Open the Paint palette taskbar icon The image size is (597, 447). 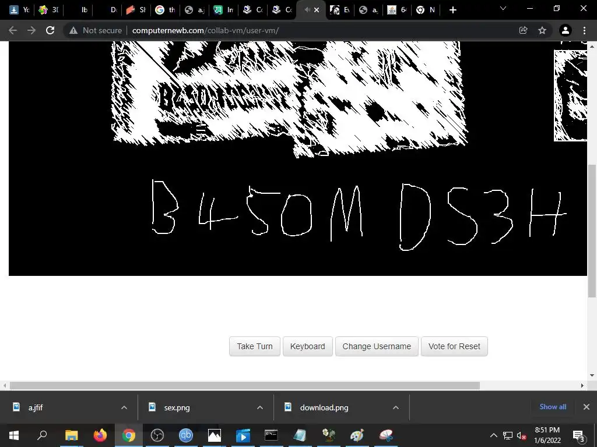tap(357, 435)
